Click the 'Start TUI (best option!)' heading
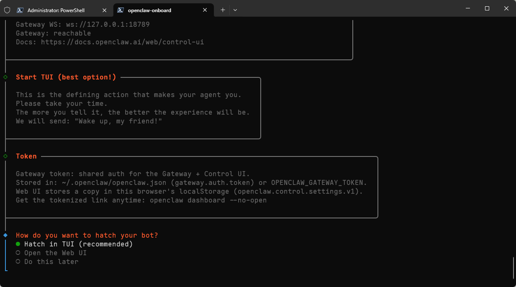 pos(66,77)
